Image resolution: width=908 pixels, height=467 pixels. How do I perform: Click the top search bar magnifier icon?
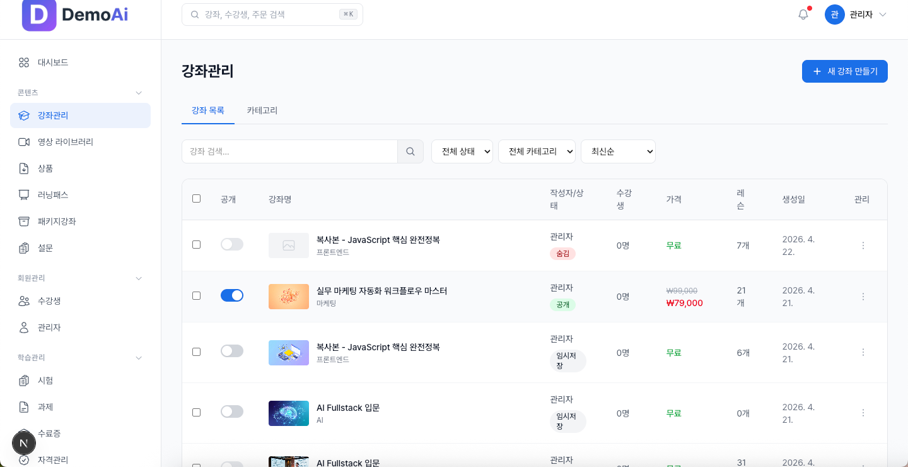pyautogui.click(x=195, y=15)
